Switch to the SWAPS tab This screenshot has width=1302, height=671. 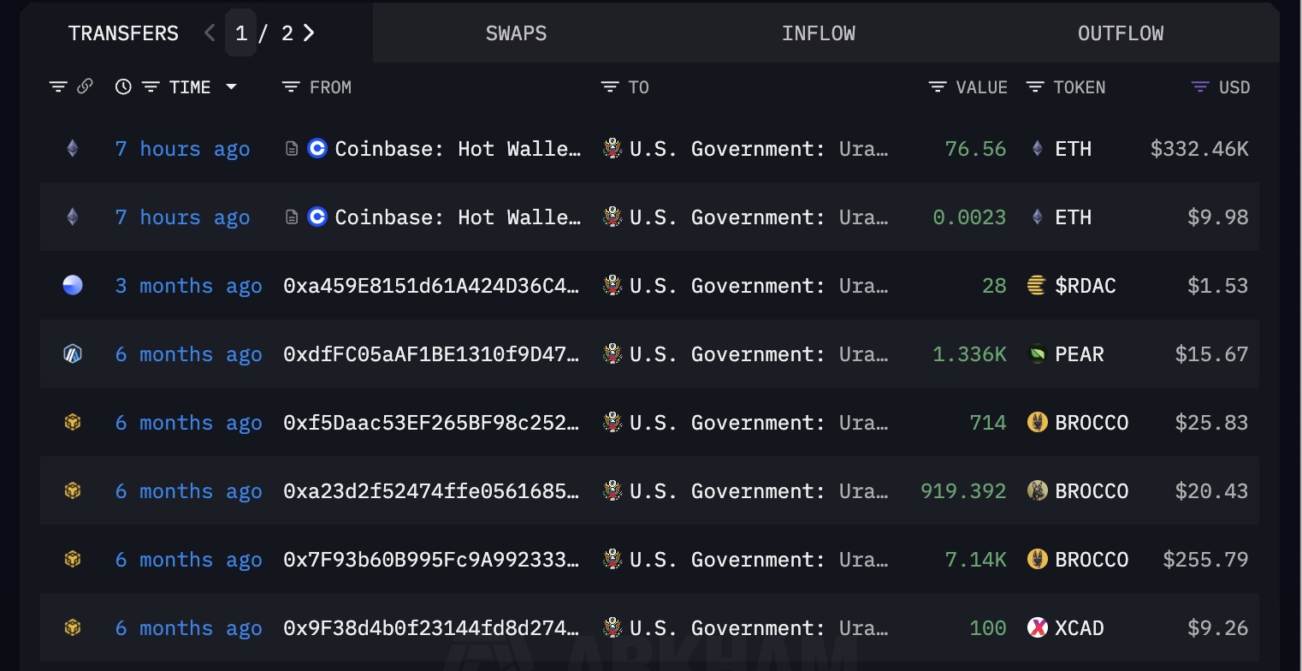pyautogui.click(x=516, y=33)
